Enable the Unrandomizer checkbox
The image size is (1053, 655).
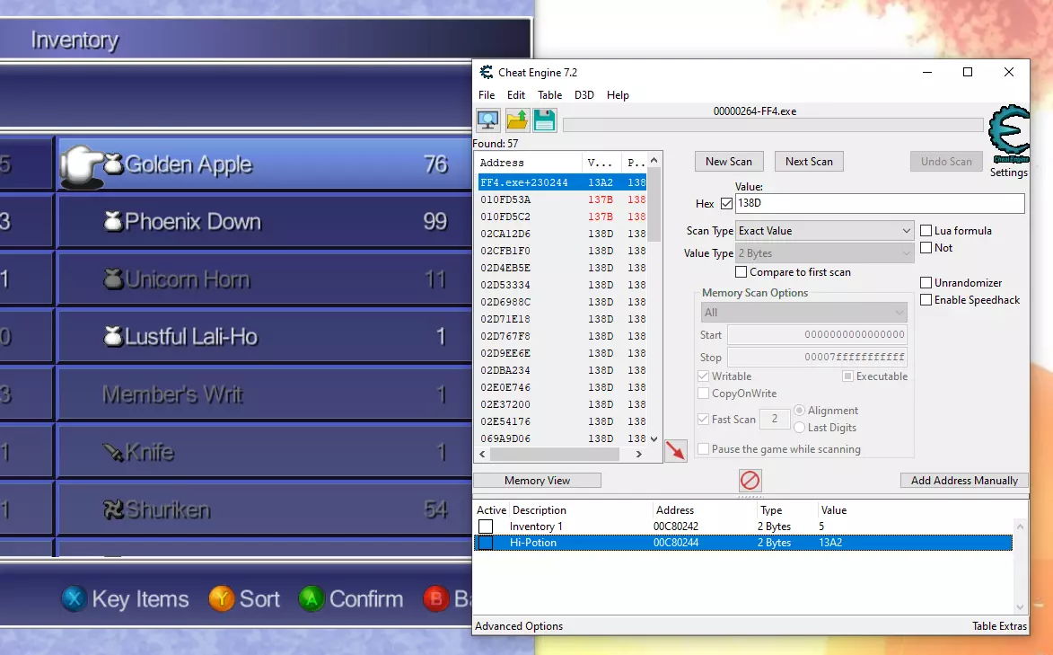(926, 283)
